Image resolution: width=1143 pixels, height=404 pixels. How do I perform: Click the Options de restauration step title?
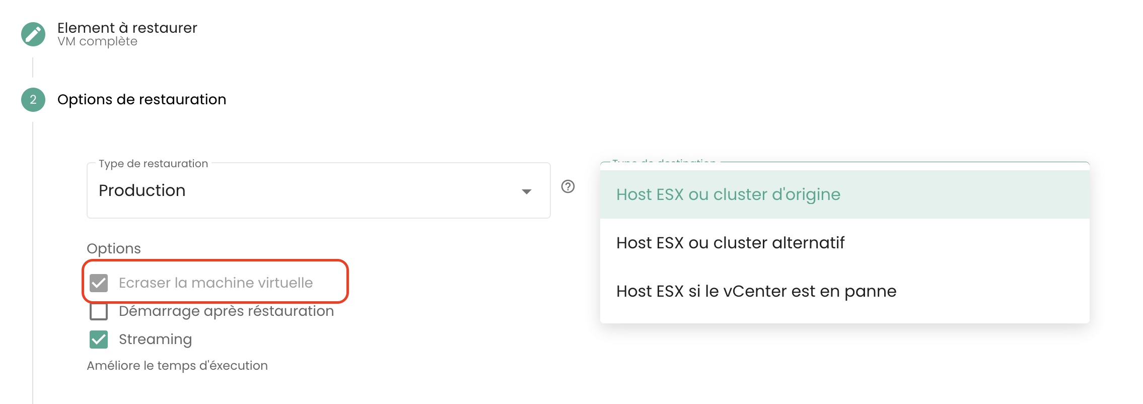click(141, 100)
